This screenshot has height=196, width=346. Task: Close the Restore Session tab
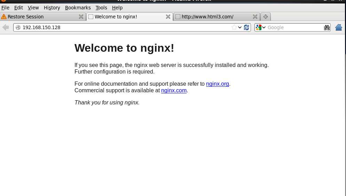coord(81,17)
